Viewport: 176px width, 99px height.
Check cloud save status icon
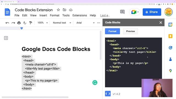[x=71, y=10]
